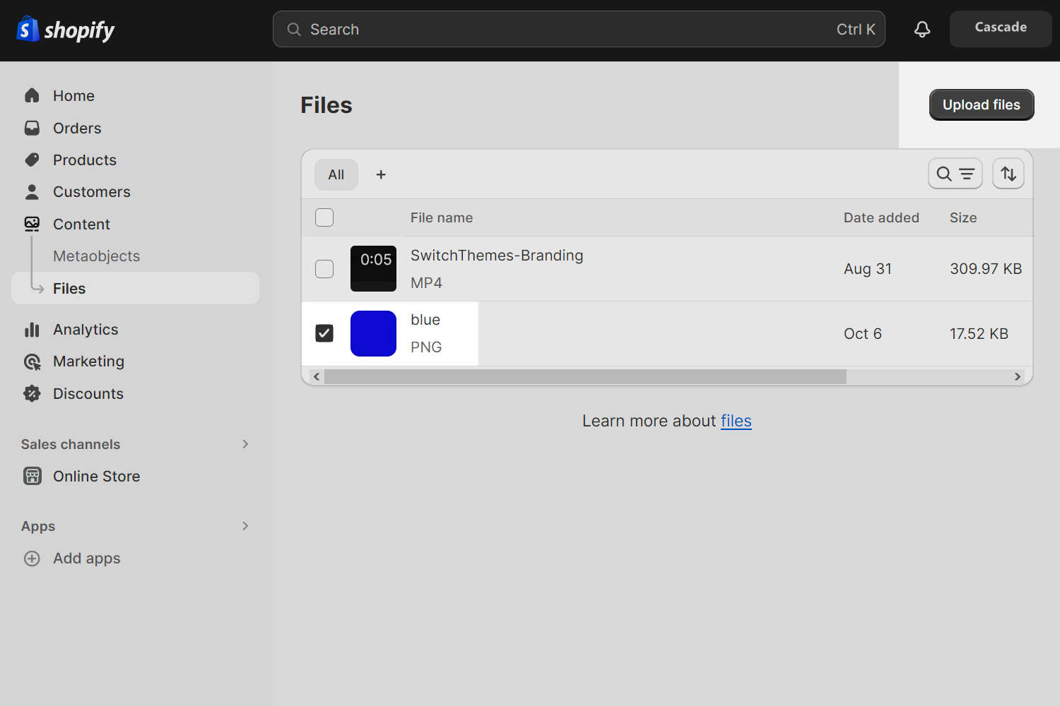
Task: Open the files help link
Action: coord(736,421)
